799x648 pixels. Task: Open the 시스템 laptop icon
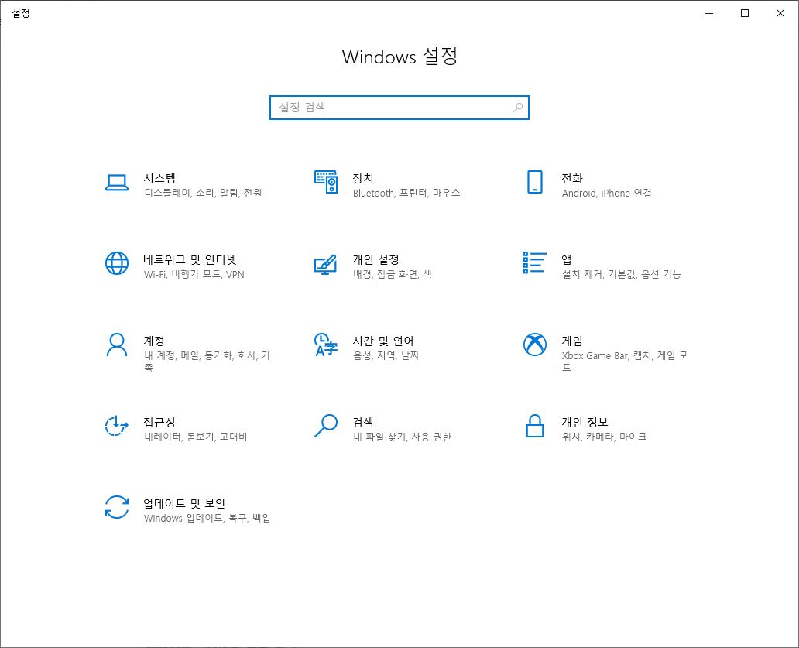click(x=117, y=183)
